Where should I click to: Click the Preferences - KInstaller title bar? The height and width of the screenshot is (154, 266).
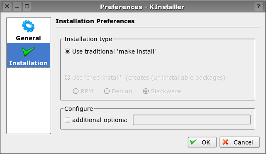[x=142, y=7]
